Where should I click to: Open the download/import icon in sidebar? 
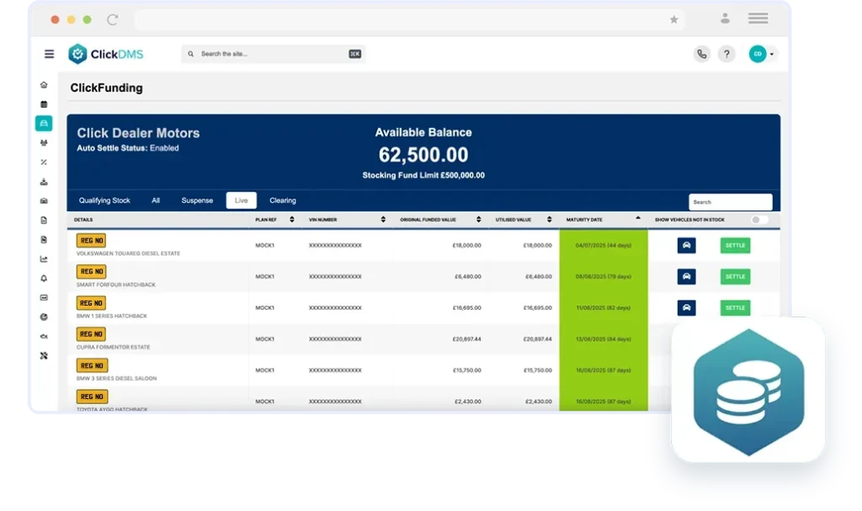pyautogui.click(x=44, y=182)
